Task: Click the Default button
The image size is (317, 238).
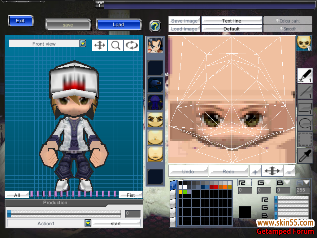Action: tap(232, 29)
